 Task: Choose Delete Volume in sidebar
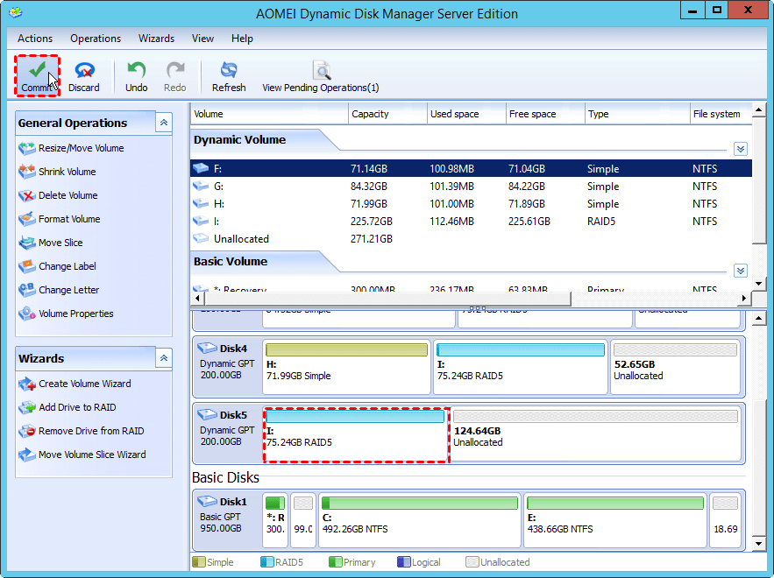pos(67,195)
